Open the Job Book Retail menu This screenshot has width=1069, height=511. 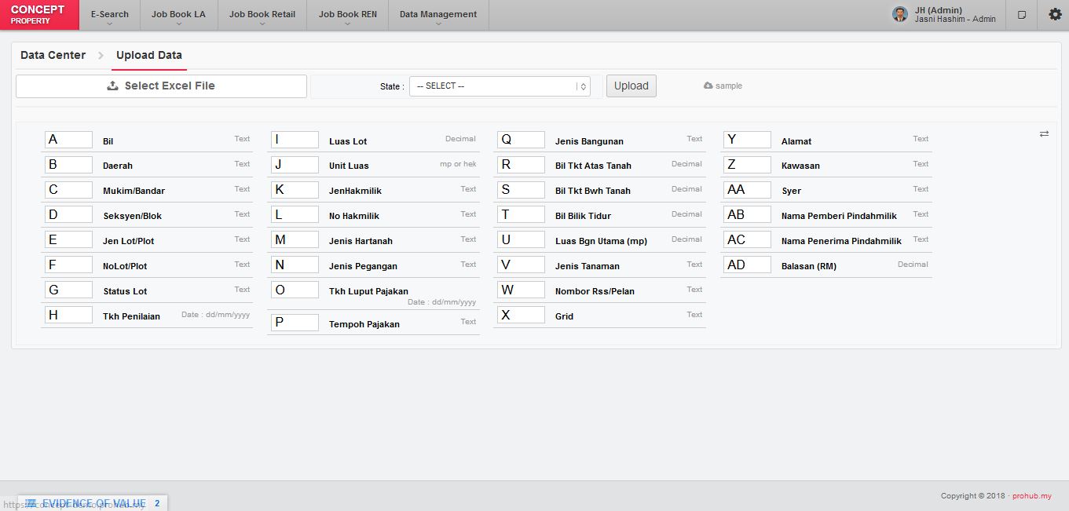262,15
